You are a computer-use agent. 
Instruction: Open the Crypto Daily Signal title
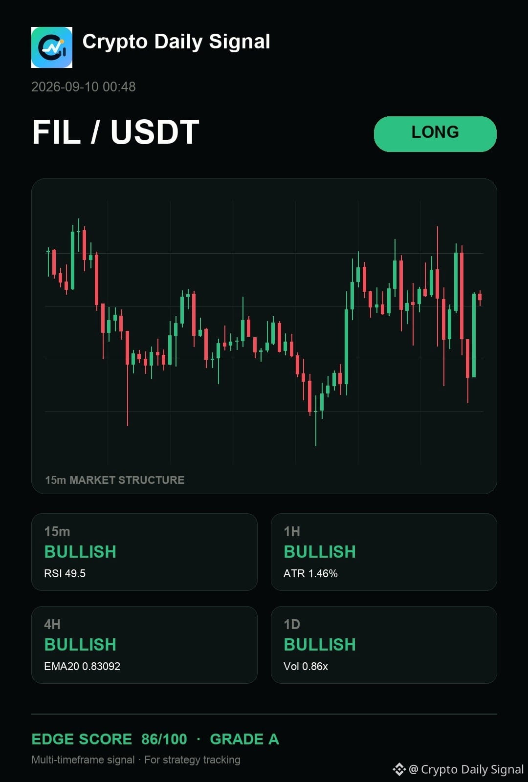176,42
